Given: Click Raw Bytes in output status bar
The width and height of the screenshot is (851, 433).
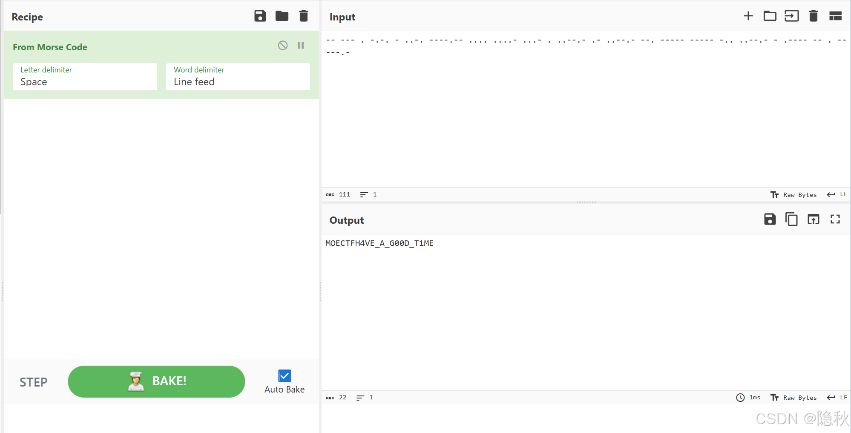Looking at the screenshot, I should point(799,397).
